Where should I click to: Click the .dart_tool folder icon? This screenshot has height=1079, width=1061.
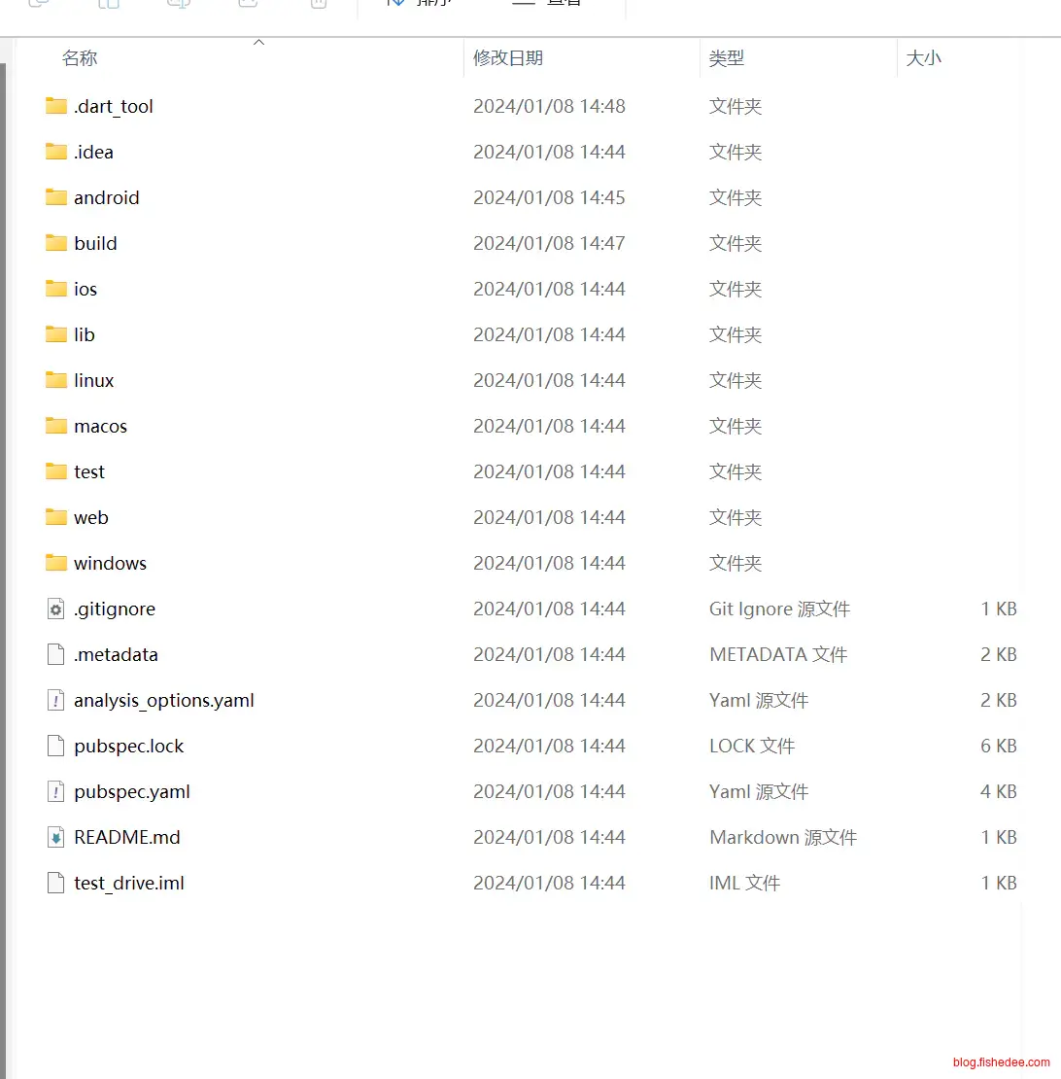tap(55, 106)
